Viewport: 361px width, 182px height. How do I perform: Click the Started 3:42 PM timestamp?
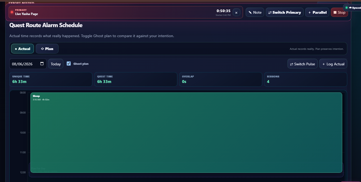tap(223, 15)
